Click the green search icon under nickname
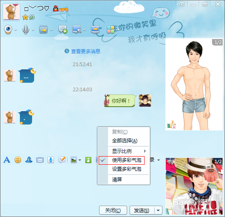The height and width of the screenshot is (217, 225). pos(32,17)
